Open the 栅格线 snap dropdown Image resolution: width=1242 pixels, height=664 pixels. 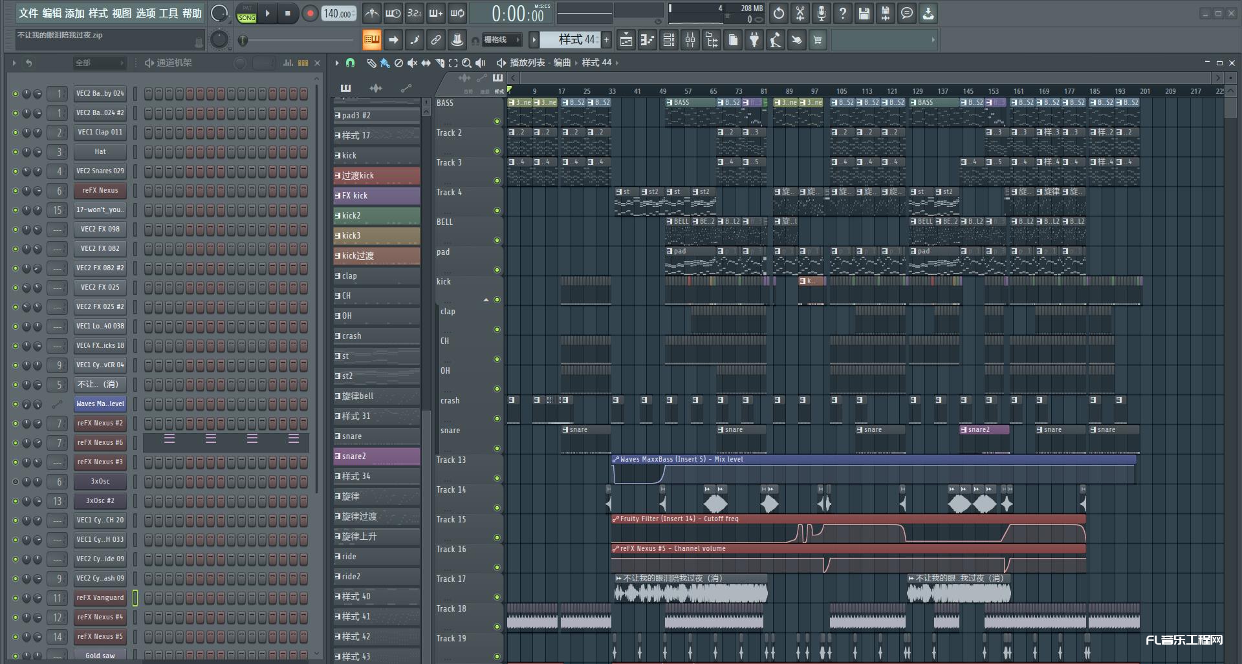pos(501,40)
